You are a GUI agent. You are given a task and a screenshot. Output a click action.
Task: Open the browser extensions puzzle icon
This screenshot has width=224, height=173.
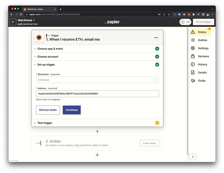point(193,14)
